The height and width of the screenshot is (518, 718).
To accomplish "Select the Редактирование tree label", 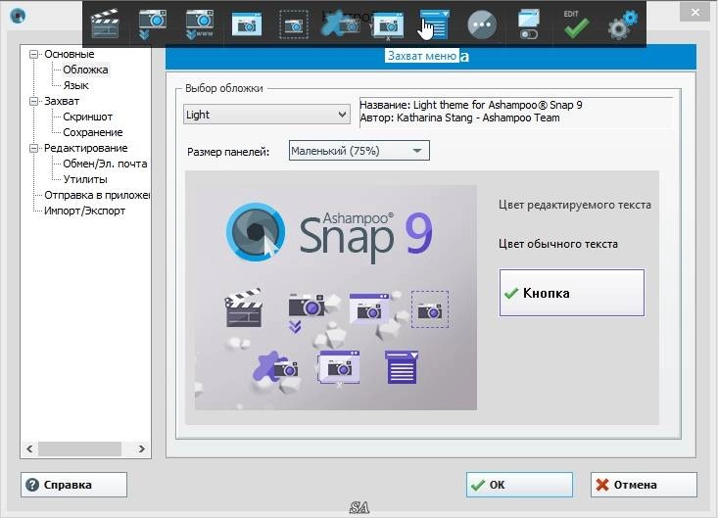I will pyautogui.click(x=85, y=148).
